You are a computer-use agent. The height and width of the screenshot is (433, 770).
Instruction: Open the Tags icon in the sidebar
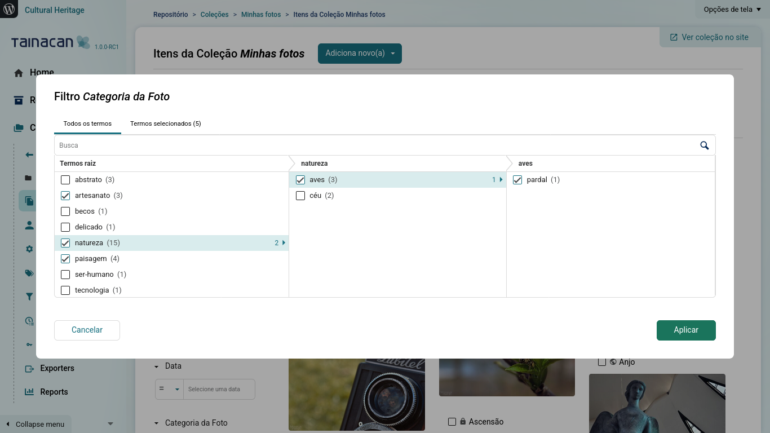coord(29,273)
